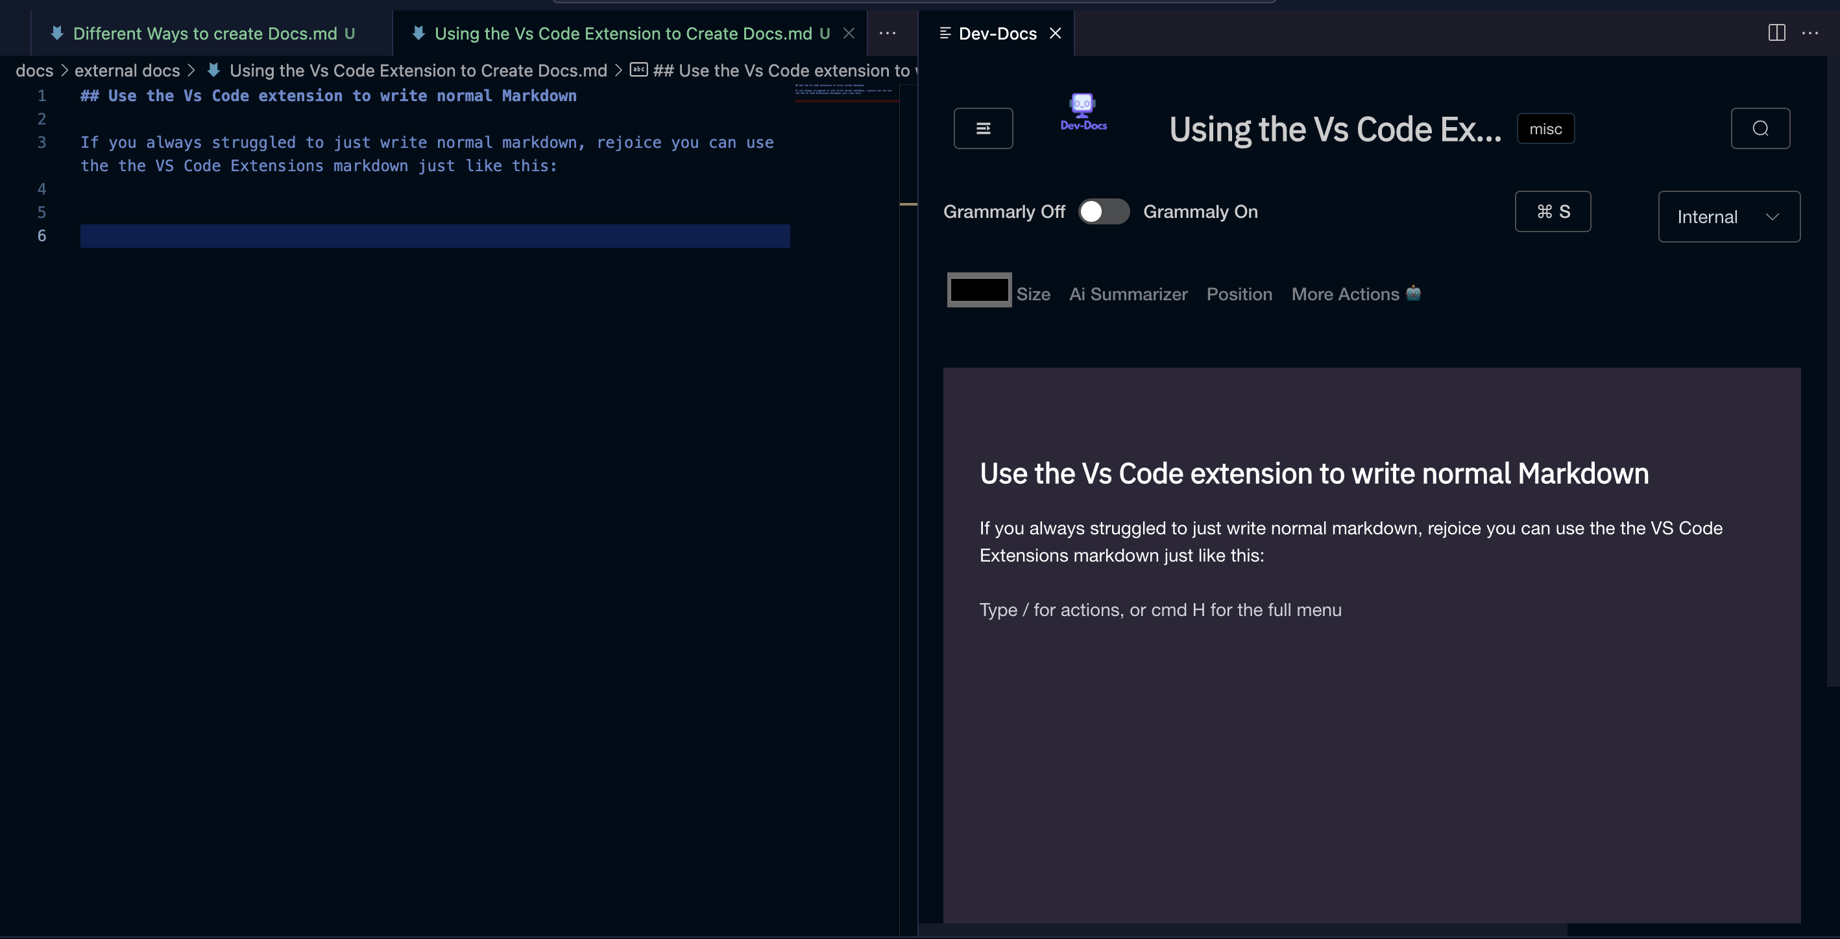Viewport: 1840px width, 939px height.
Task: Open editor tab overflow ellipsis menu
Action: click(x=887, y=33)
